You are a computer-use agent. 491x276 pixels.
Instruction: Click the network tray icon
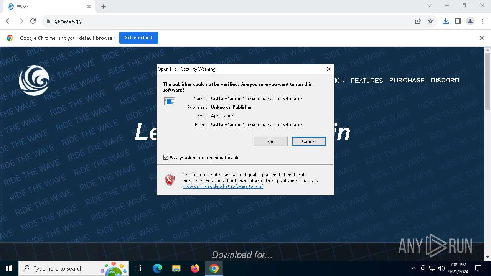[432, 268]
